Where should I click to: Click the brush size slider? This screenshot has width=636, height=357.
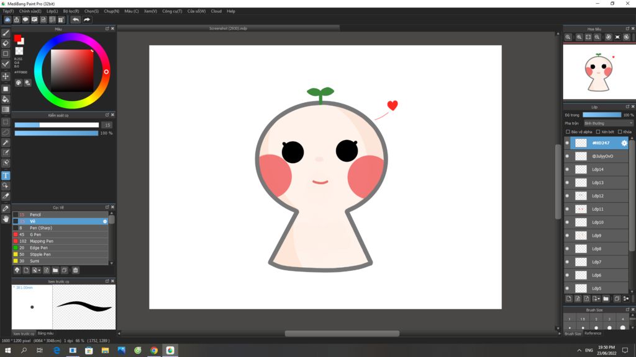(57, 125)
